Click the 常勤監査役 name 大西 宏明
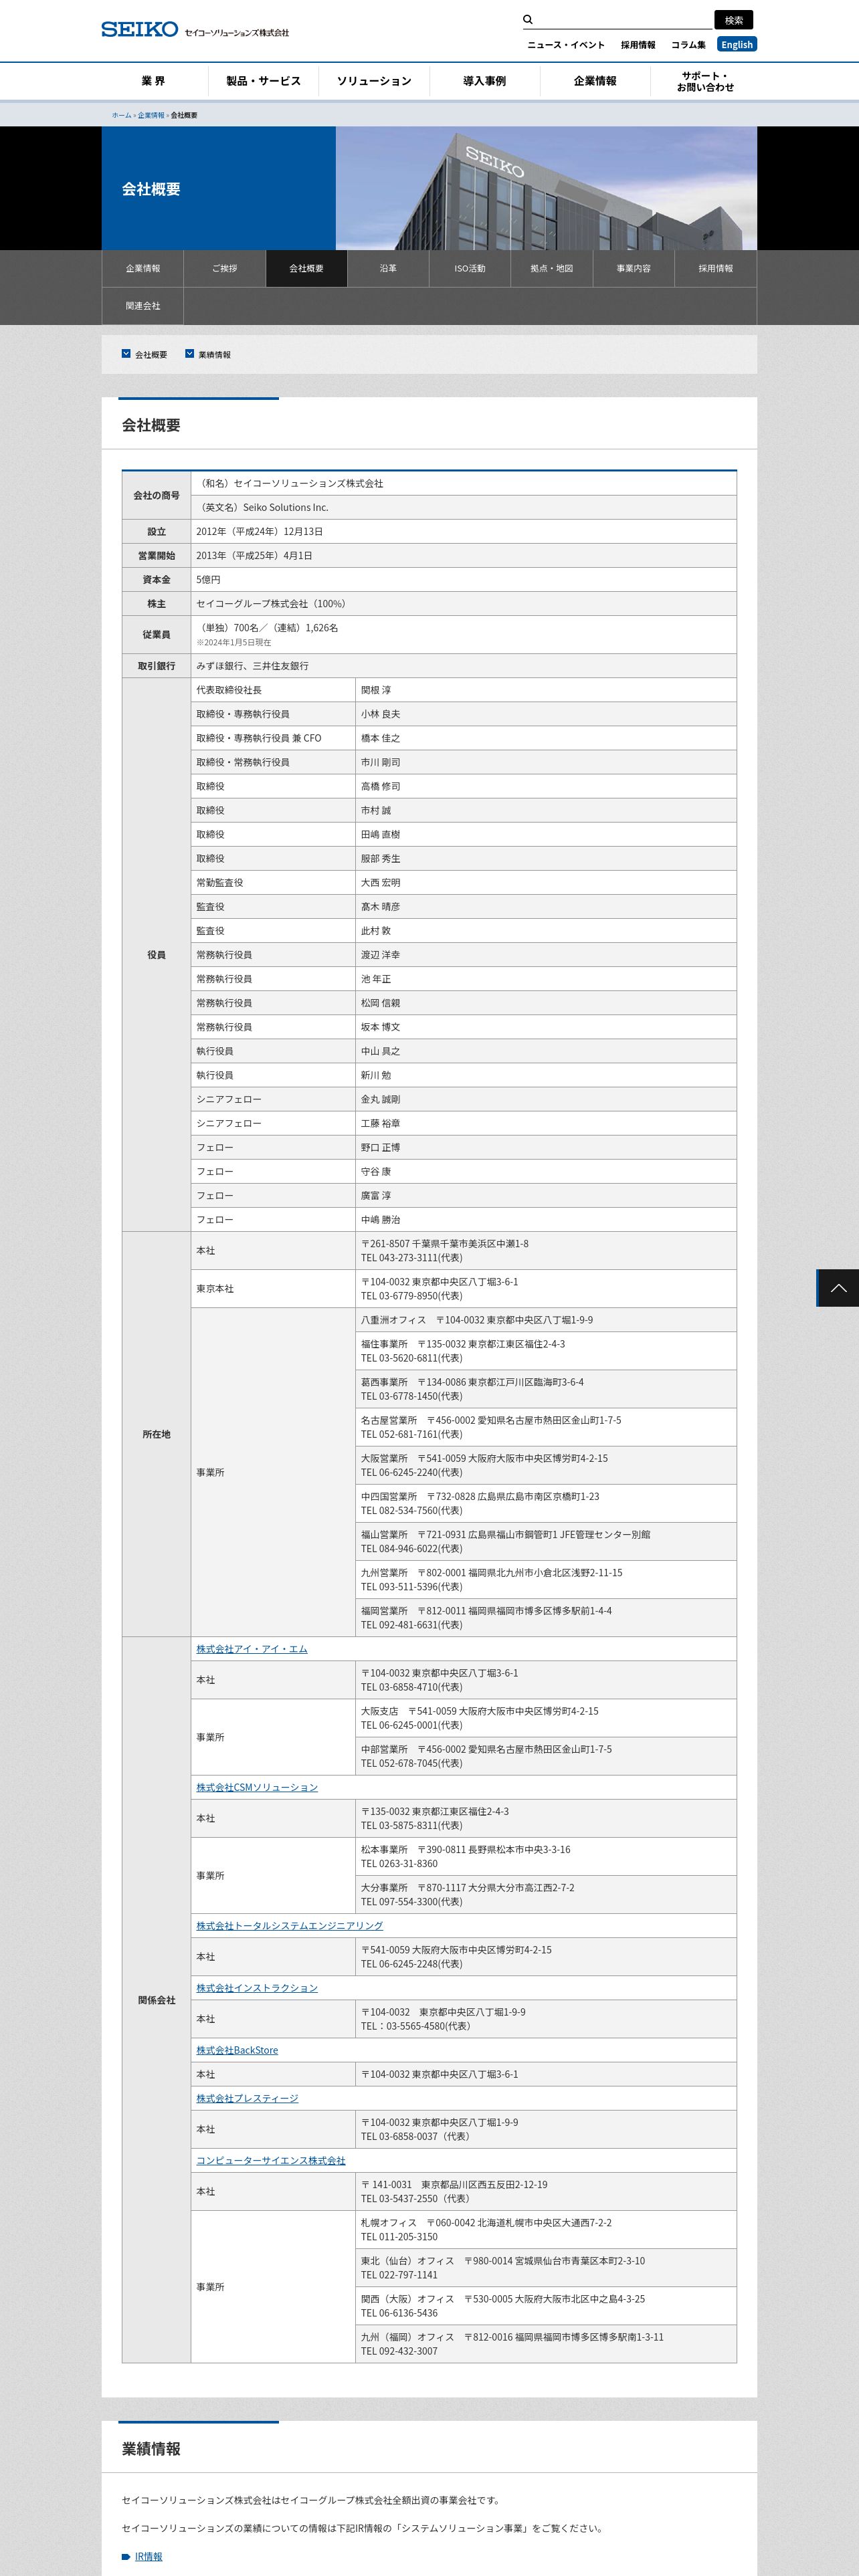The image size is (859, 2576). pos(381,882)
